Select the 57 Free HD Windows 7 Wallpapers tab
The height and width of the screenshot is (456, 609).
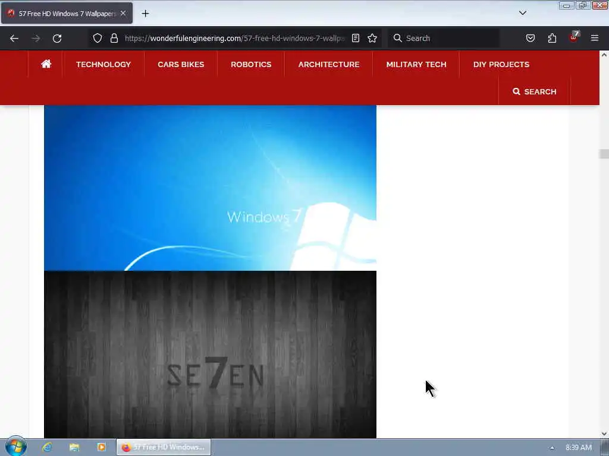(67, 13)
